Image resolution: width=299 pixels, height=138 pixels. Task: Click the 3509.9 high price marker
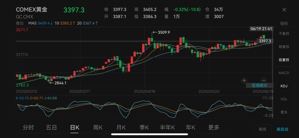[x=161, y=32]
